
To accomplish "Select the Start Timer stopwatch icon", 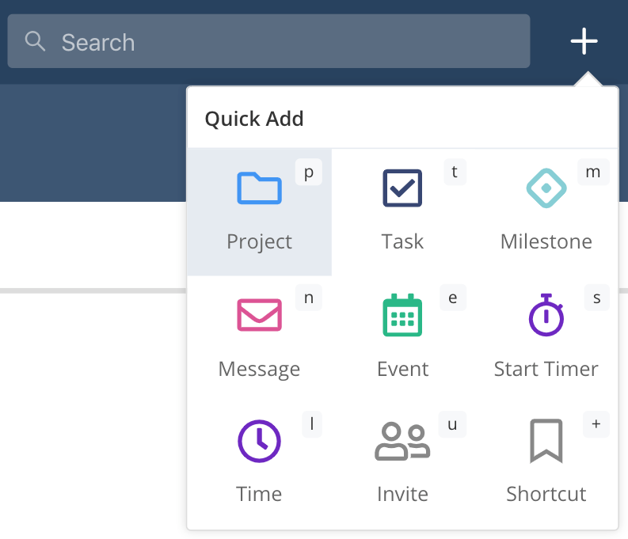I will point(546,315).
